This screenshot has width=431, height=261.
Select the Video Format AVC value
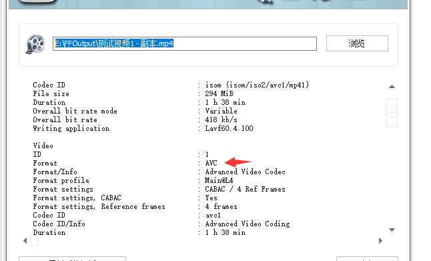click(x=211, y=163)
